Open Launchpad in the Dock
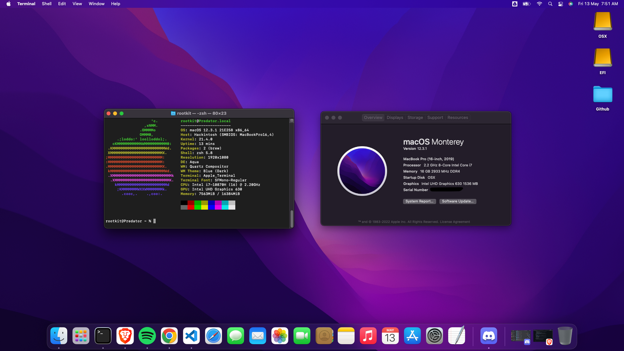The image size is (624, 351). click(x=81, y=336)
